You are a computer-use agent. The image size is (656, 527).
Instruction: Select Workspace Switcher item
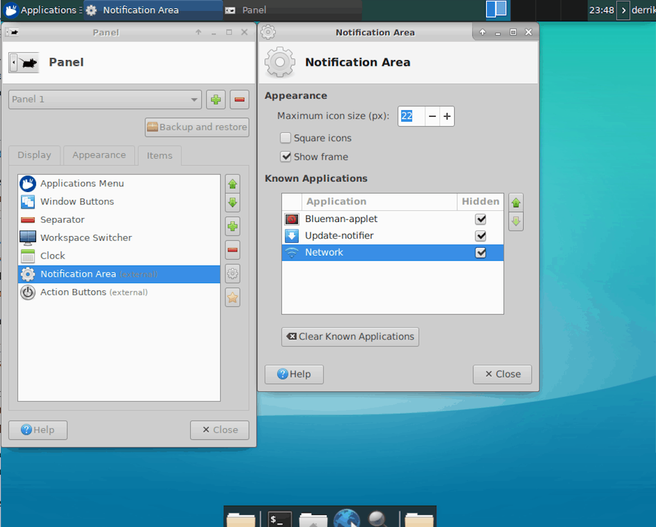click(x=119, y=238)
